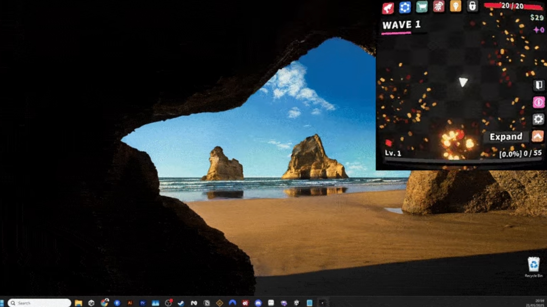Open Discord from the taskbar
Screen dimensions: 547x307
pos(258,303)
